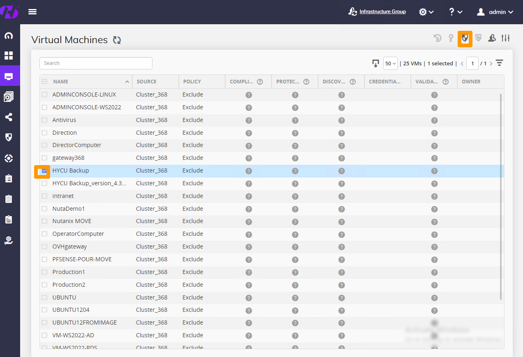Open the filter icon beside pagination
The width and height of the screenshot is (523, 357).
[x=499, y=63]
